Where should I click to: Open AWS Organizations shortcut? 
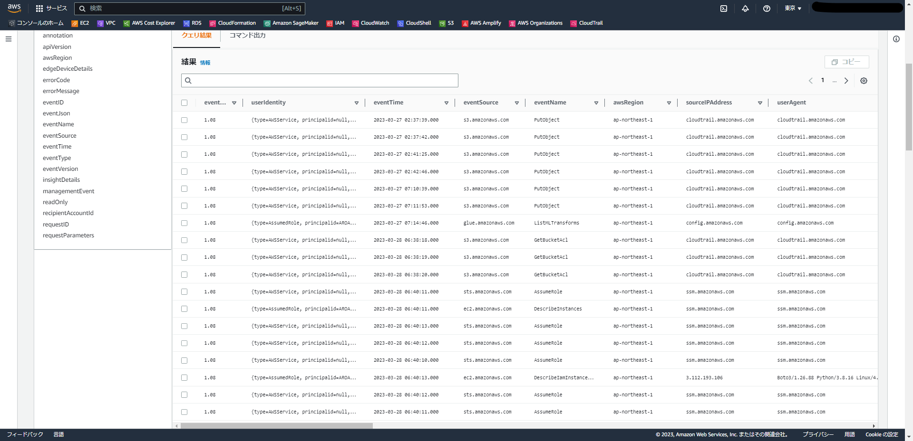coord(536,23)
